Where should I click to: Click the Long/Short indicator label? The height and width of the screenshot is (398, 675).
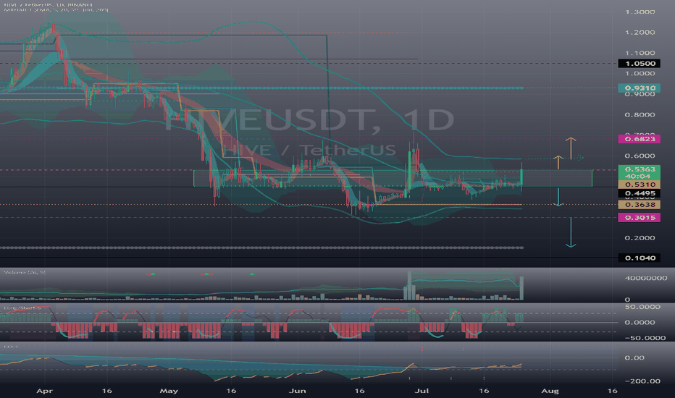pyautogui.click(x=22, y=308)
